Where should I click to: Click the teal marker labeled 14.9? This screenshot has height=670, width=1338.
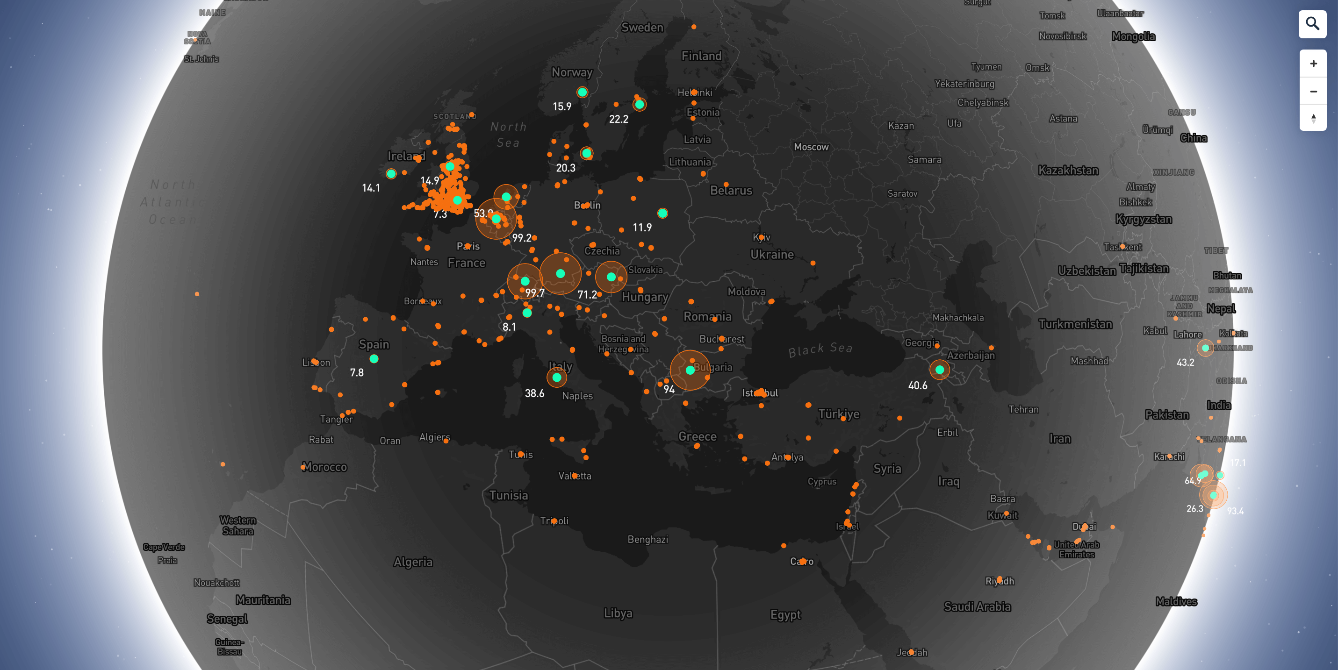pos(450,167)
